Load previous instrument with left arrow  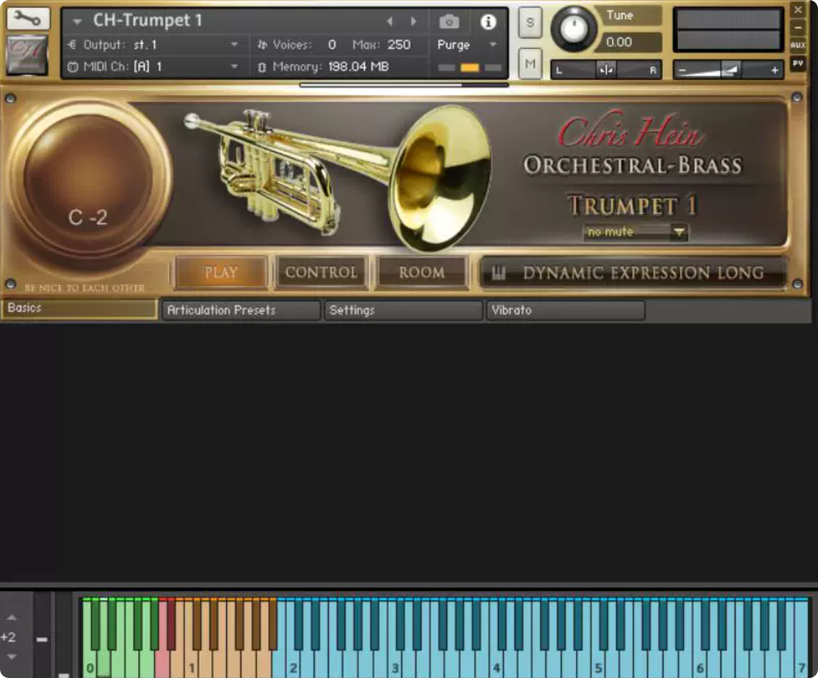(389, 22)
